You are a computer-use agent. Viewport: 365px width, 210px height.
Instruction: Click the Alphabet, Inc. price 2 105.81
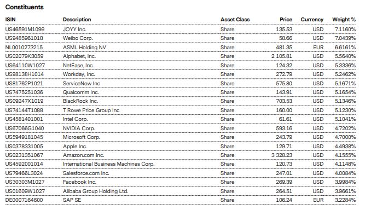(281, 56)
